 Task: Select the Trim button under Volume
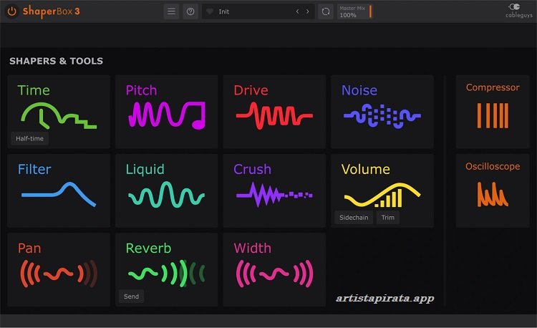(x=387, y=218)
